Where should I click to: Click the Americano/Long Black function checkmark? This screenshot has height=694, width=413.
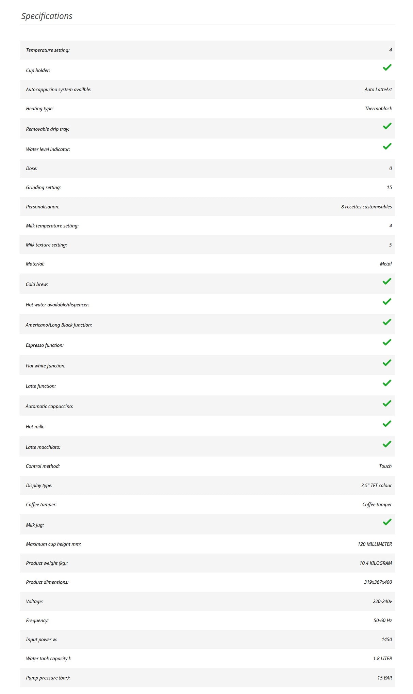(387, 322)
